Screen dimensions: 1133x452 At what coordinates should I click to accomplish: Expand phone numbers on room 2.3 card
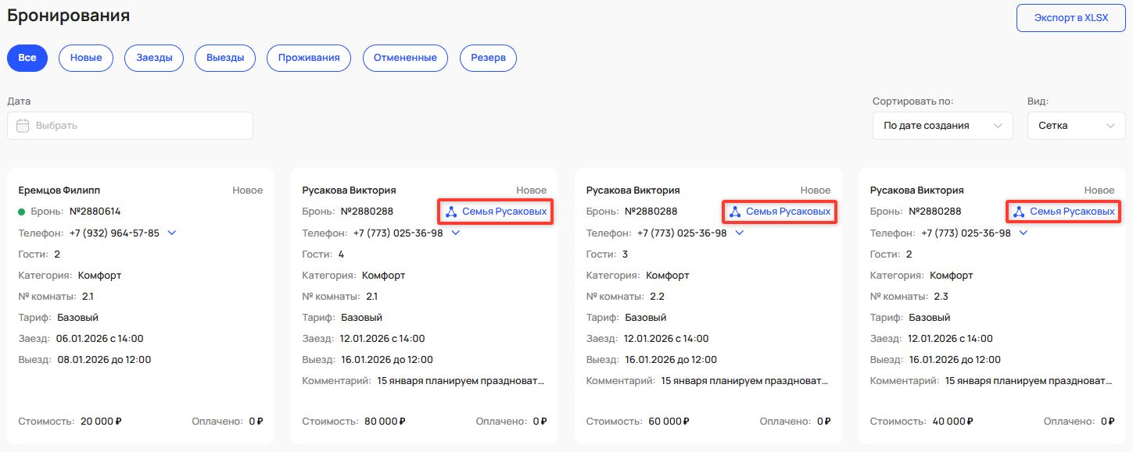coord(1024,233)
